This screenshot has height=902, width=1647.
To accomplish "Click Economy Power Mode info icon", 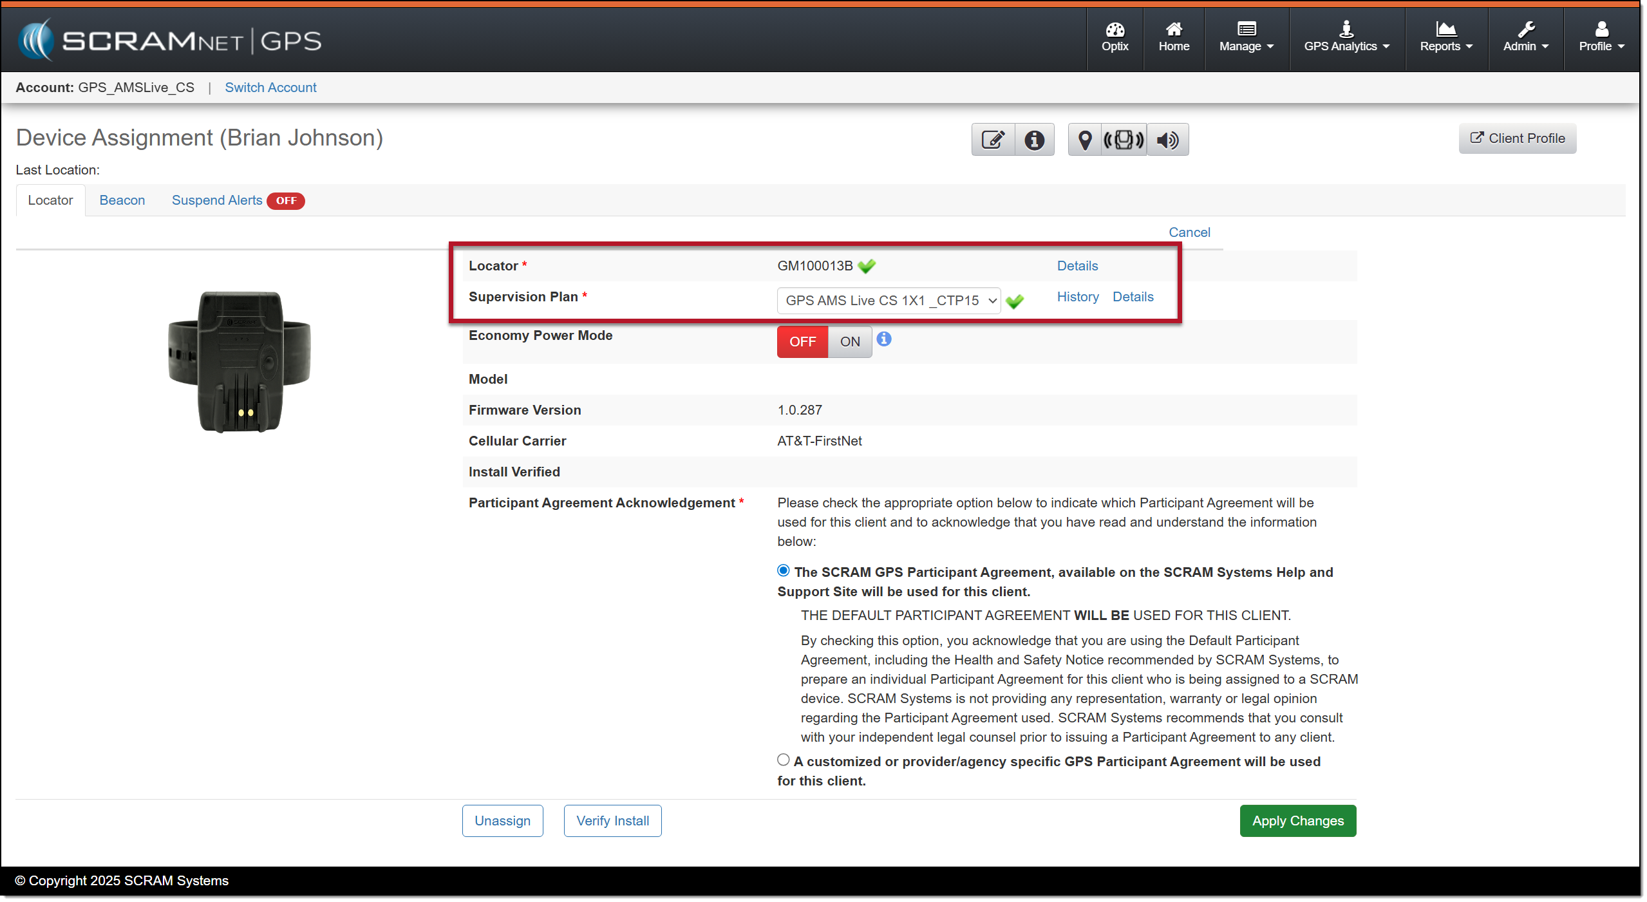I will [884, 339].
